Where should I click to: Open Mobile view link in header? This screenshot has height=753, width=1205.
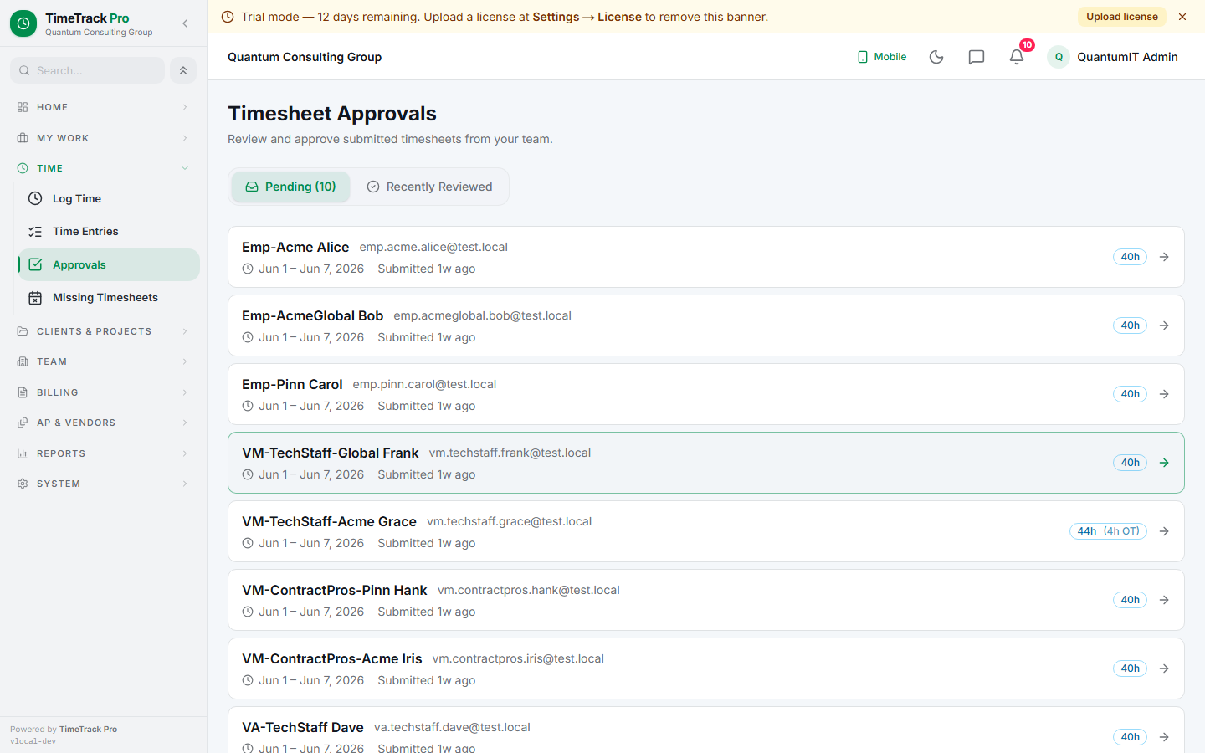point(882,57)
